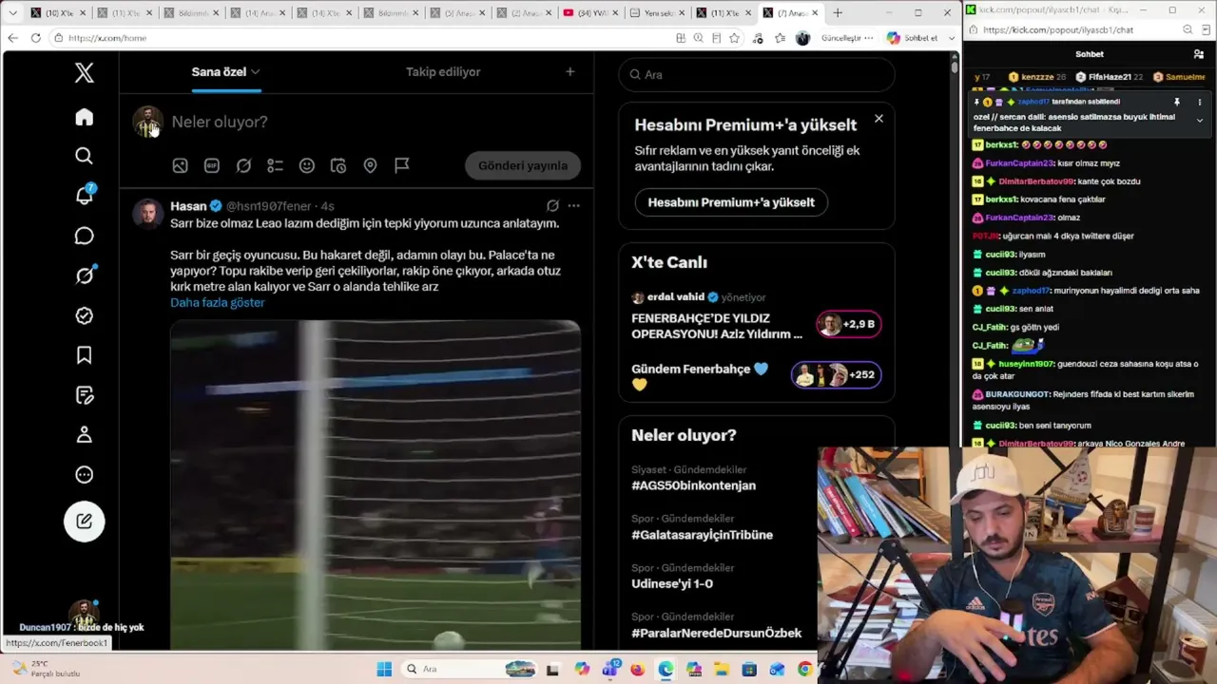This screenshot has width=1217, height=684.
Task: Open File Explorer from taskbar
Action: pyautogui.click(x=721, y=669)
